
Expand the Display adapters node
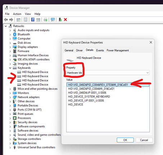(10, 47)
